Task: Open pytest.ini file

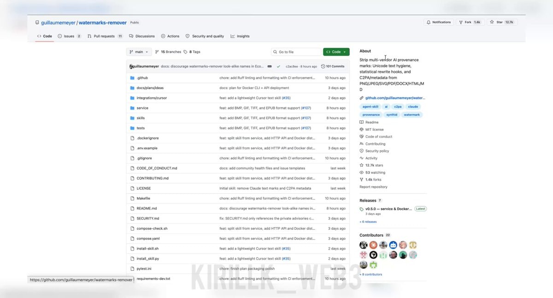Action: pos(144,269)
